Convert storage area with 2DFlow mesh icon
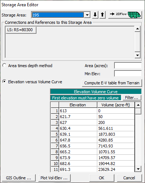This screenshot has width=145, height=183. pyautogui.click(x=125, y=15)
